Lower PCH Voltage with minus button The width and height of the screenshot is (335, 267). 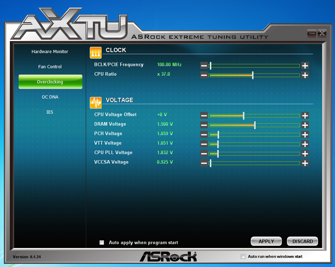(x=204, y=134)
